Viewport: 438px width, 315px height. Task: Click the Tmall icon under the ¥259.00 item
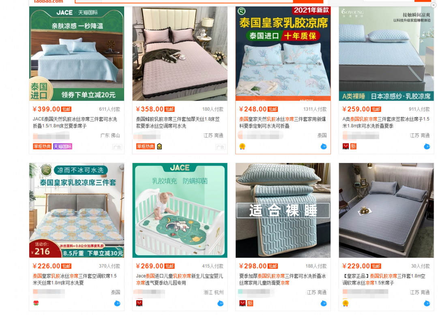coord(346,146)
